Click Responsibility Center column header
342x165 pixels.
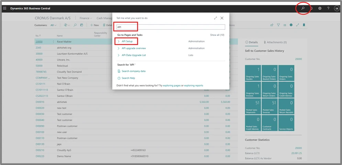click(101, 34)
